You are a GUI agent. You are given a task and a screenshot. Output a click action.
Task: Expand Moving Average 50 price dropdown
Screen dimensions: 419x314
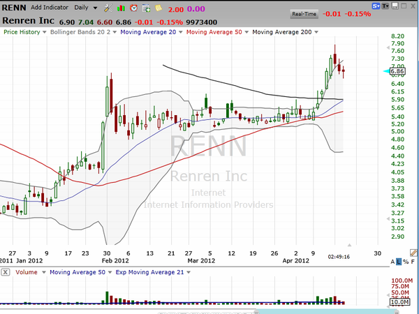[247, 32]
